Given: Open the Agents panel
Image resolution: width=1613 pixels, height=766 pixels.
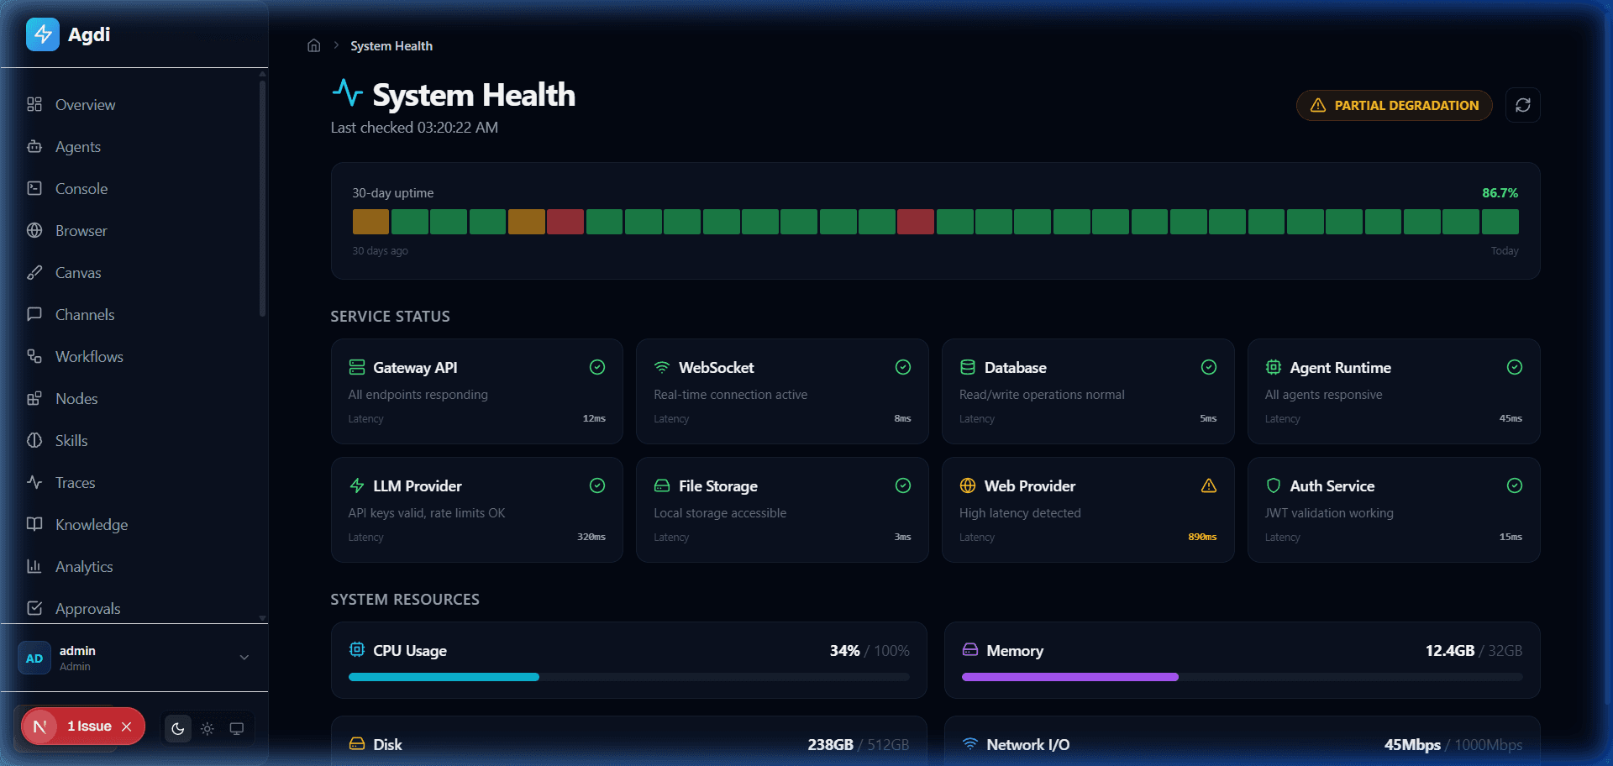Looking at the screenshot, I should click(77, 146).
